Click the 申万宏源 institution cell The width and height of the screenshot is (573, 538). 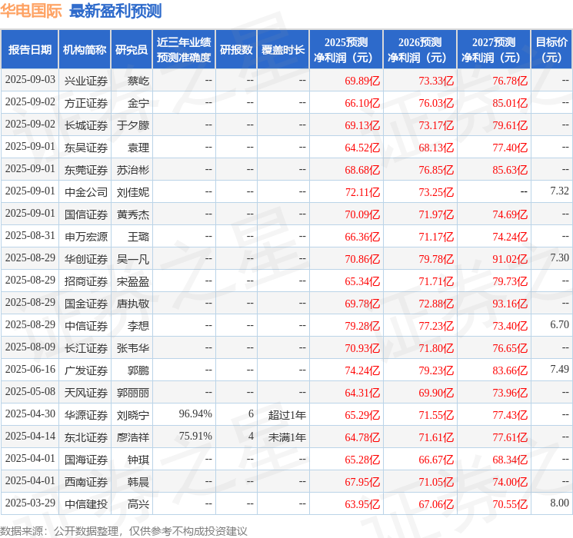tap(86, 237)
